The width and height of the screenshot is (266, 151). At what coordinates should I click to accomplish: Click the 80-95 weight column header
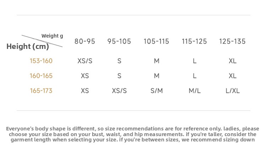pos(85,41)
